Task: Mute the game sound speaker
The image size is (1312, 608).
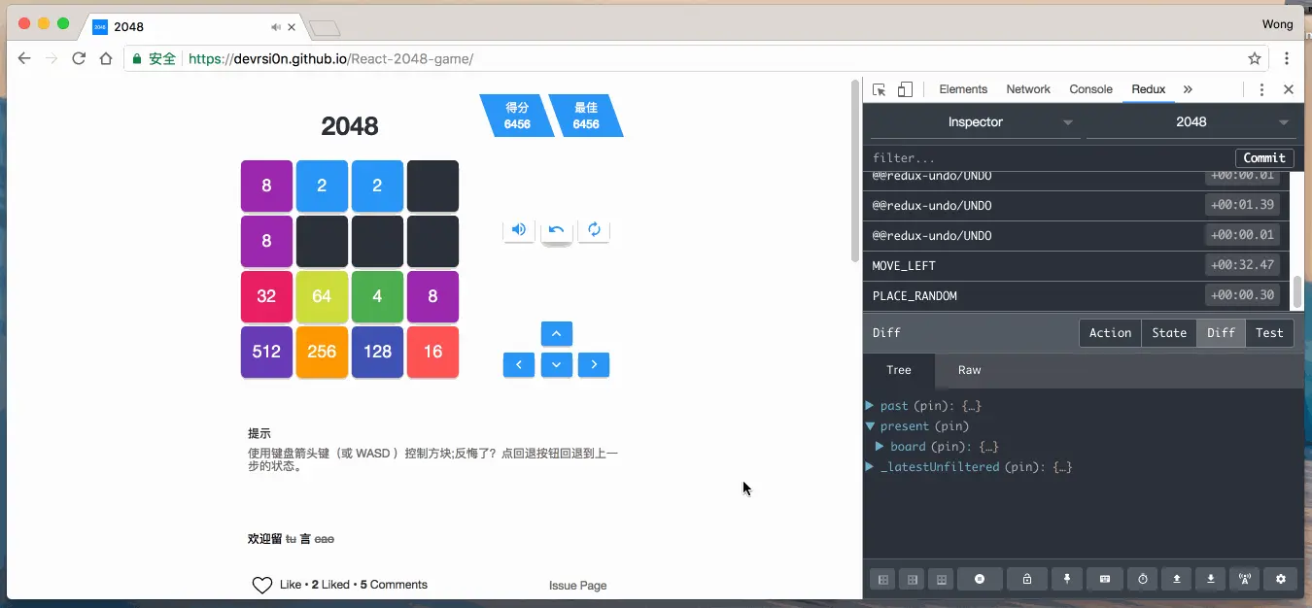Action: (518, 229)
